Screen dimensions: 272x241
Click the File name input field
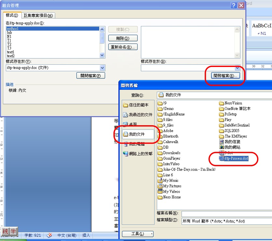pyautogui.click(x=226, y=213)
